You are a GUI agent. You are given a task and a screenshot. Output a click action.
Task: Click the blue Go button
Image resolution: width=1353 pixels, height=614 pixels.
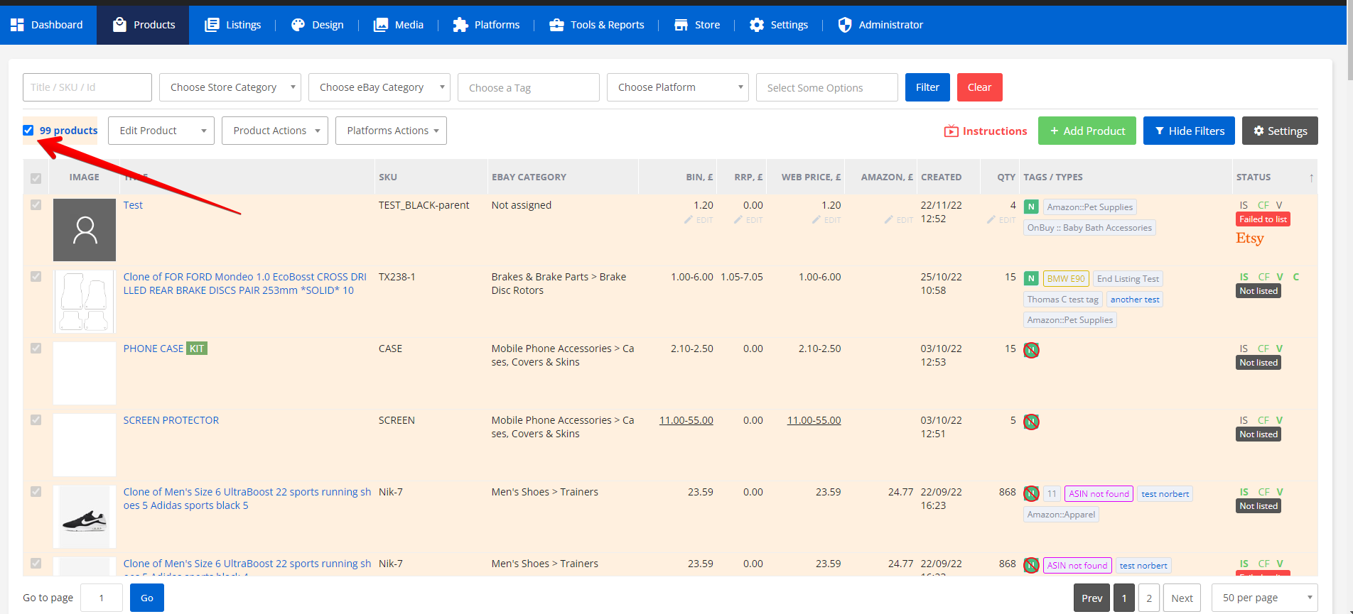pos(147,598)
